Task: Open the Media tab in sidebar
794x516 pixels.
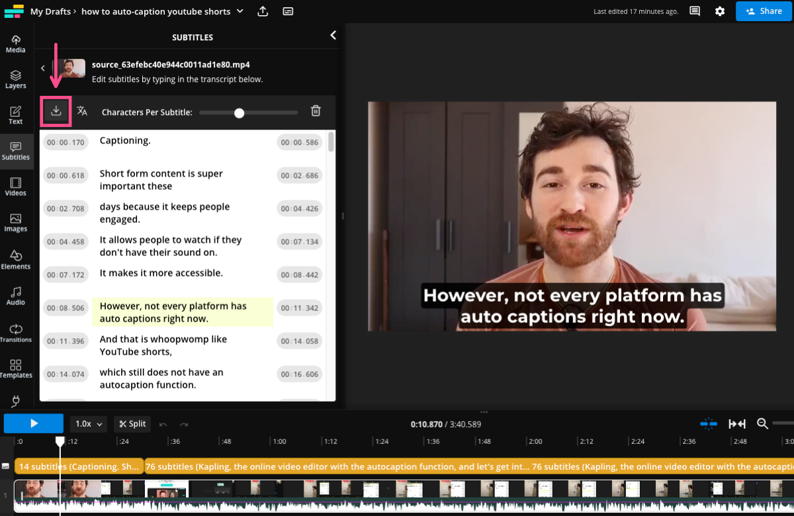Action: point(16,44)
